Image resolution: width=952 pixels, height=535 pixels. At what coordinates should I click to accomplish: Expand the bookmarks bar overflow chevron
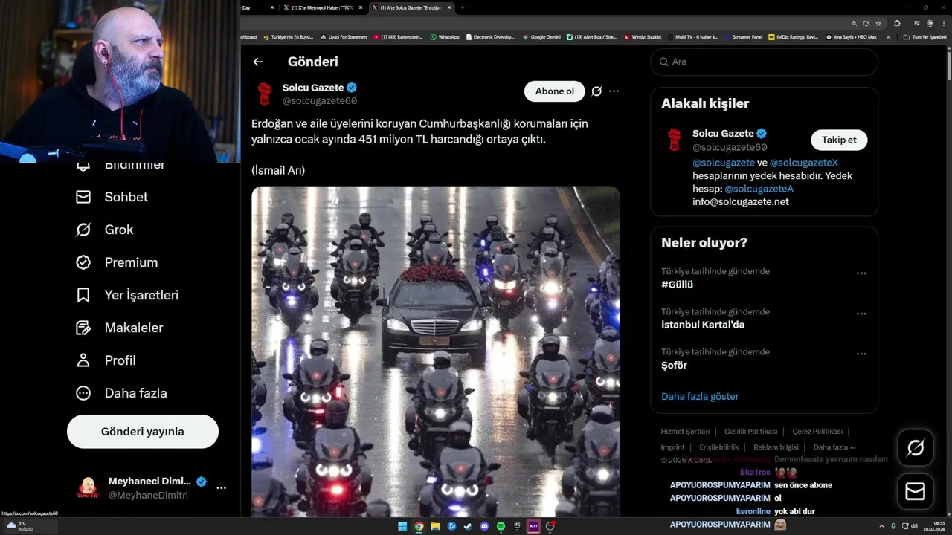[888, 36]
